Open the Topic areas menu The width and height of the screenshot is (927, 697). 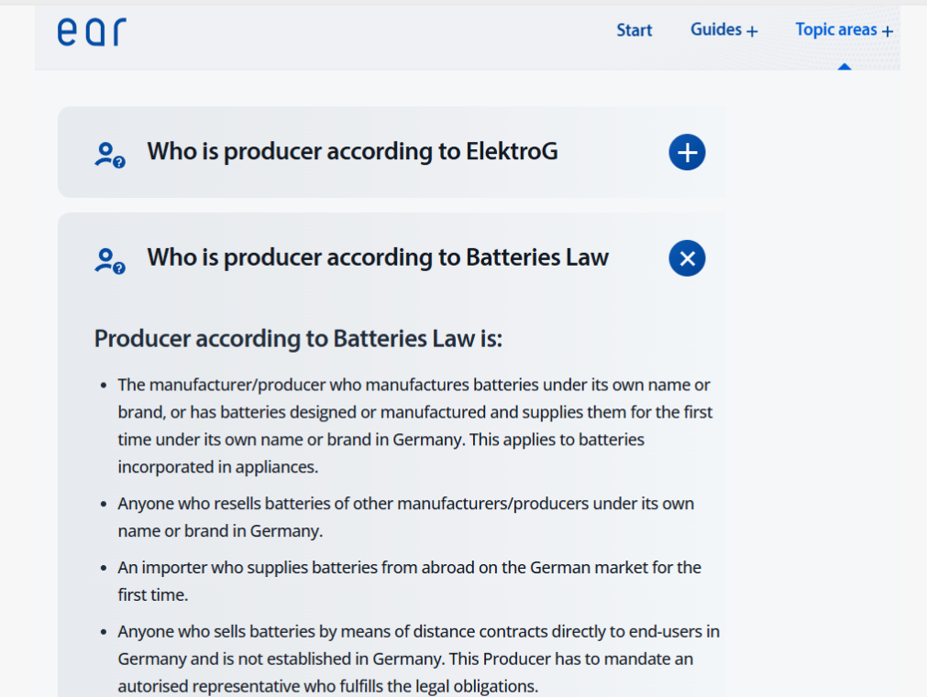(844, 29)
